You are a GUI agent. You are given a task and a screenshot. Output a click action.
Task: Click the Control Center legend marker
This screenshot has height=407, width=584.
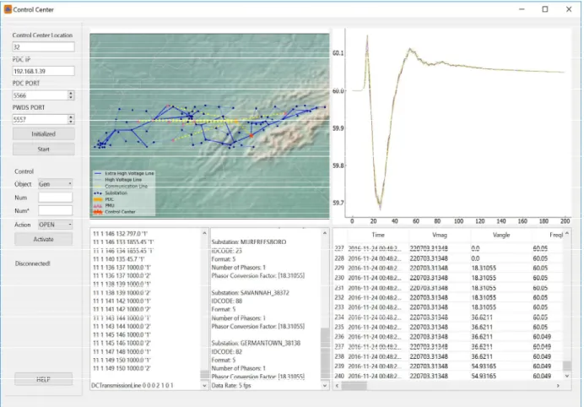[x=98, y=212]
